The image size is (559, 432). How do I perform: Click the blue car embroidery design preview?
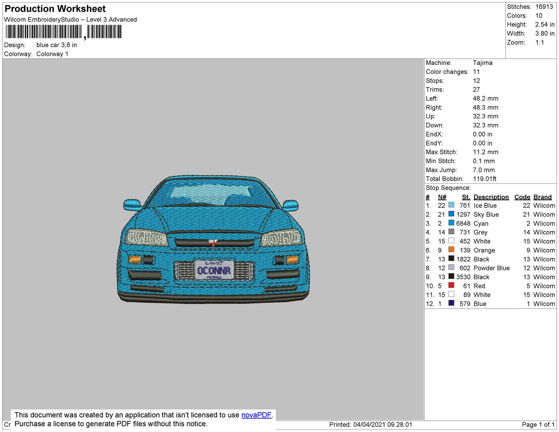pyautogui.click(x=214, y=239)
